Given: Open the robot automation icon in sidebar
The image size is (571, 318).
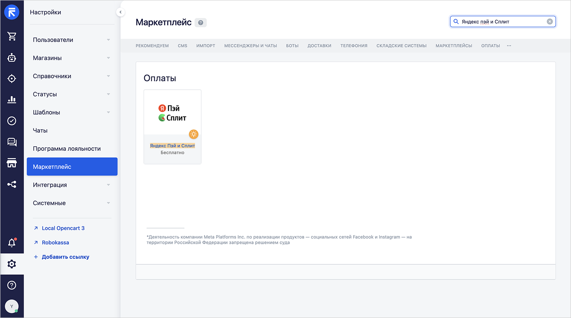Looking at the screenshot, I should 12,57.
